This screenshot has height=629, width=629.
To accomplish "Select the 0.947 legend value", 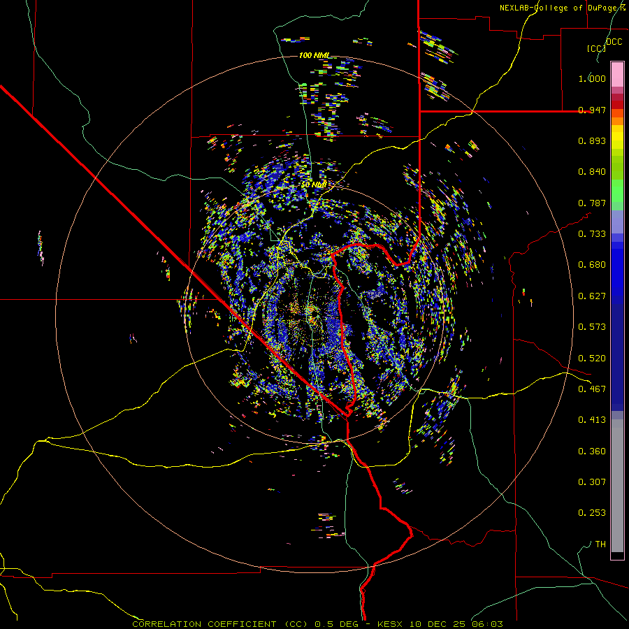I will pyautogui.click(x=592, y=110).
